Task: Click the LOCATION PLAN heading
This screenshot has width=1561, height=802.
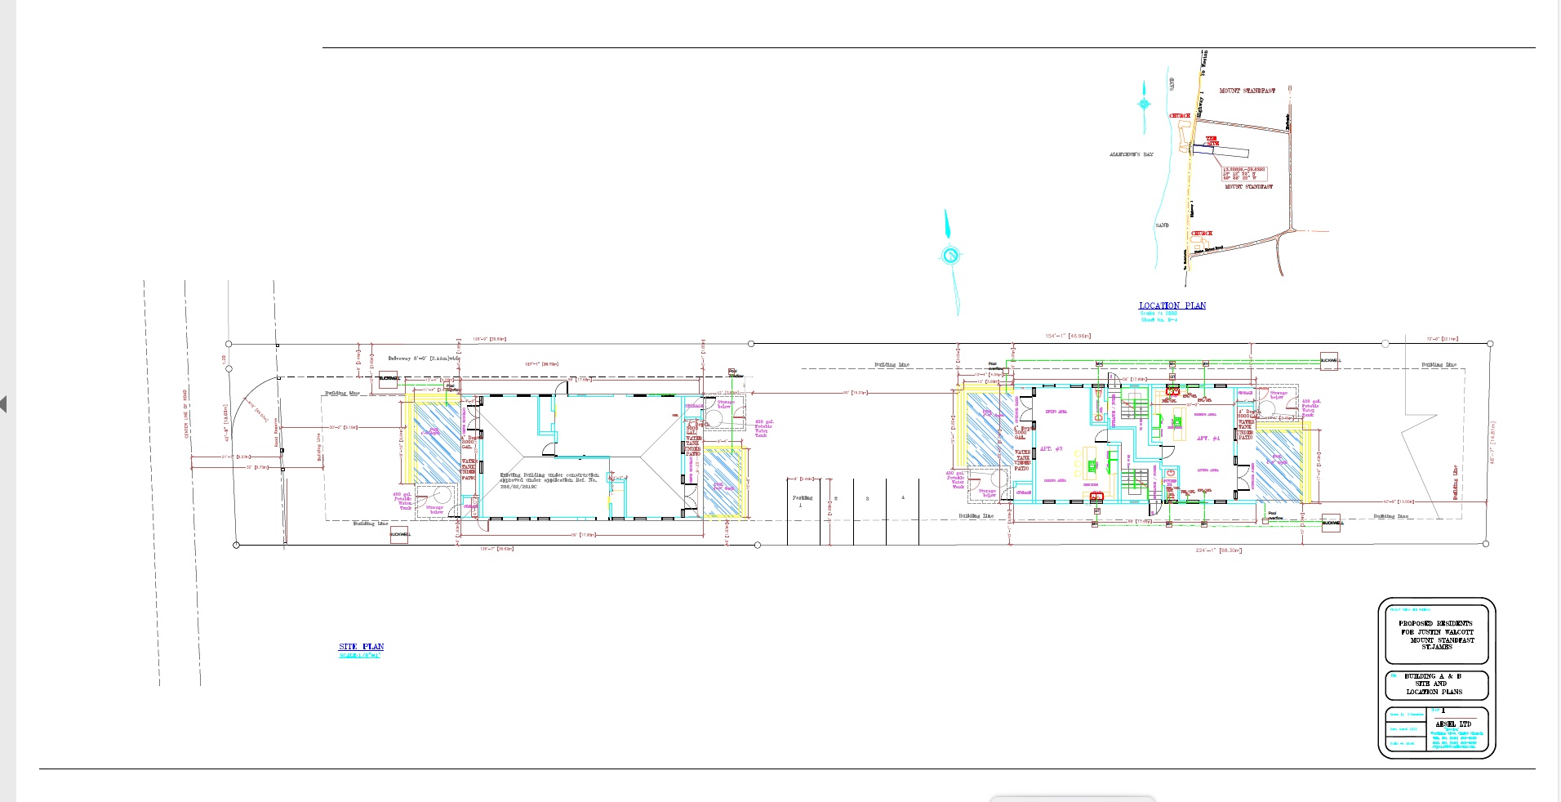Action: [1172, 305]
